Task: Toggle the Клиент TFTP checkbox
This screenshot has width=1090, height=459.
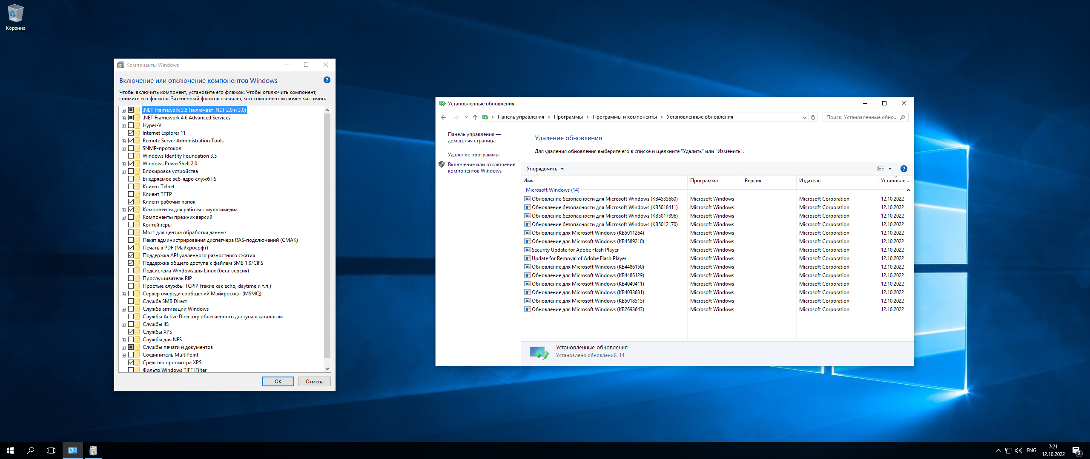Action: [x=131, y=194]
